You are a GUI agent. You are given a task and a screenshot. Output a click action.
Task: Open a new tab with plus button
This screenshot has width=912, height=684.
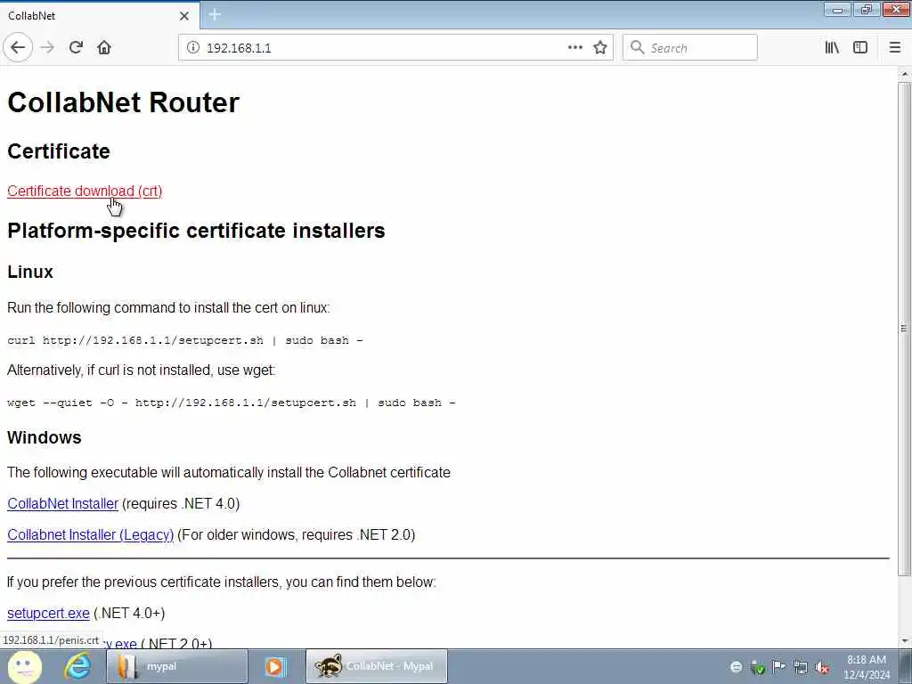click(215, 14)
